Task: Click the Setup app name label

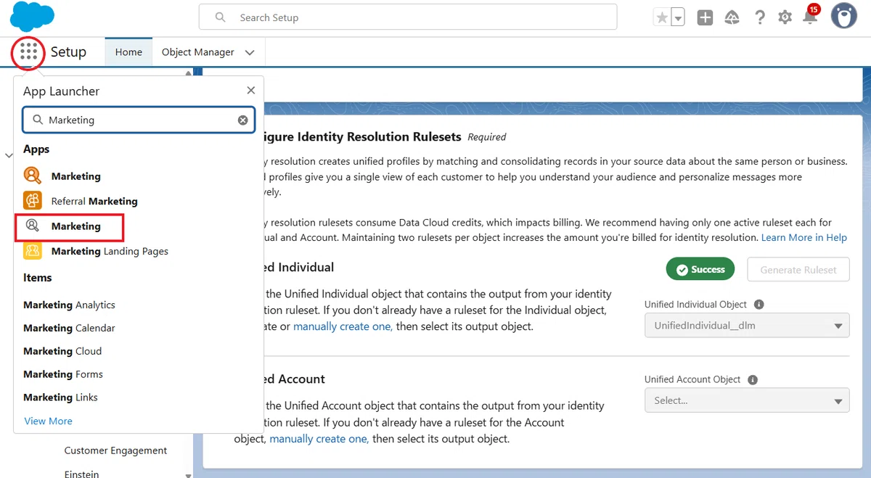Action: coord(68,52)
